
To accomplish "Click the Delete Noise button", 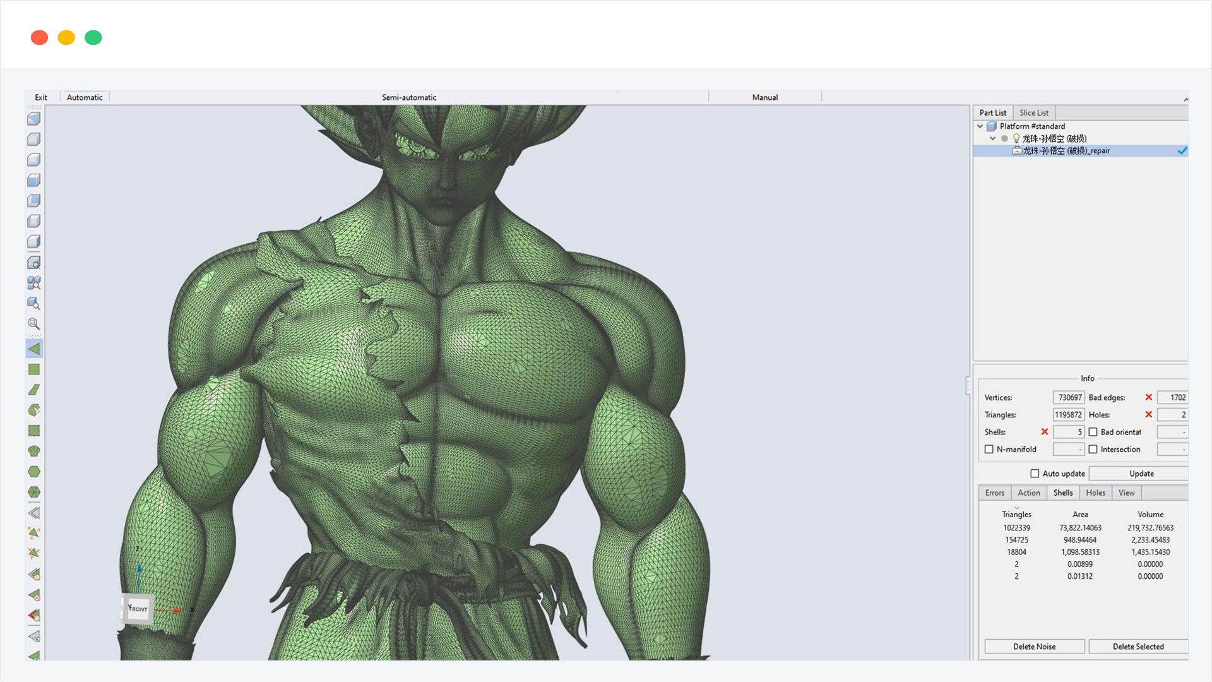I will tap(1035, 647).
